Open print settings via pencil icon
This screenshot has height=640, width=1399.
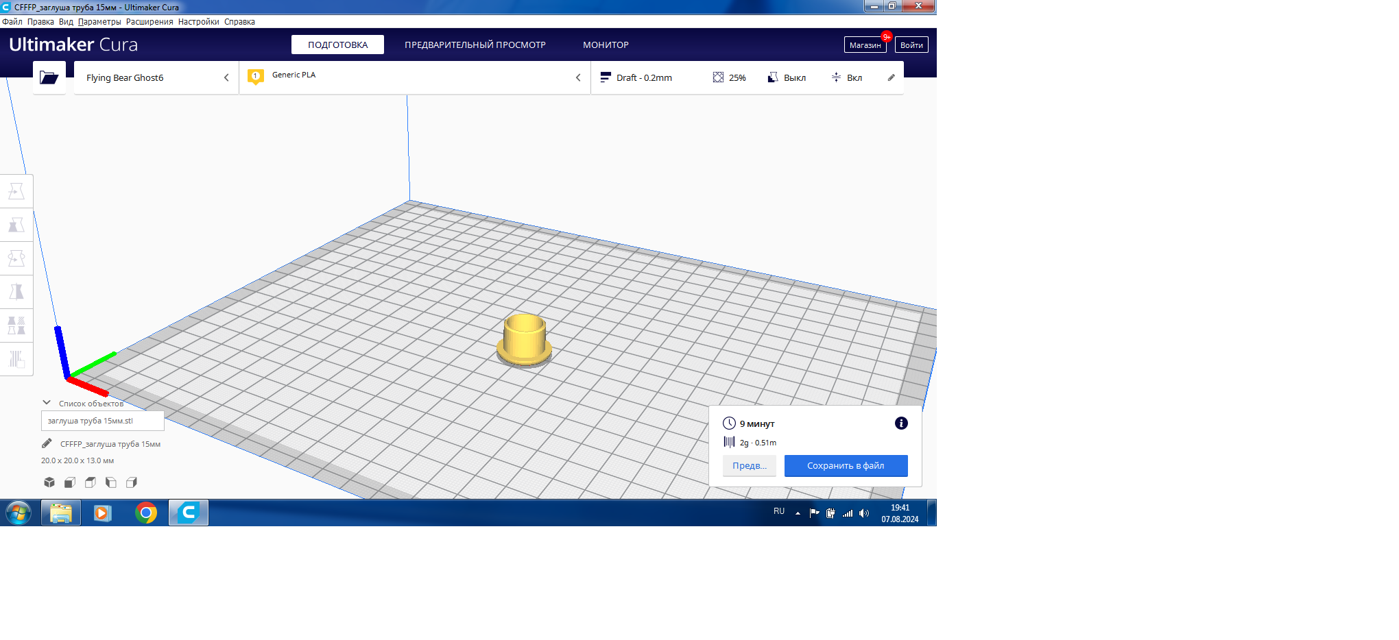(891, 77)
